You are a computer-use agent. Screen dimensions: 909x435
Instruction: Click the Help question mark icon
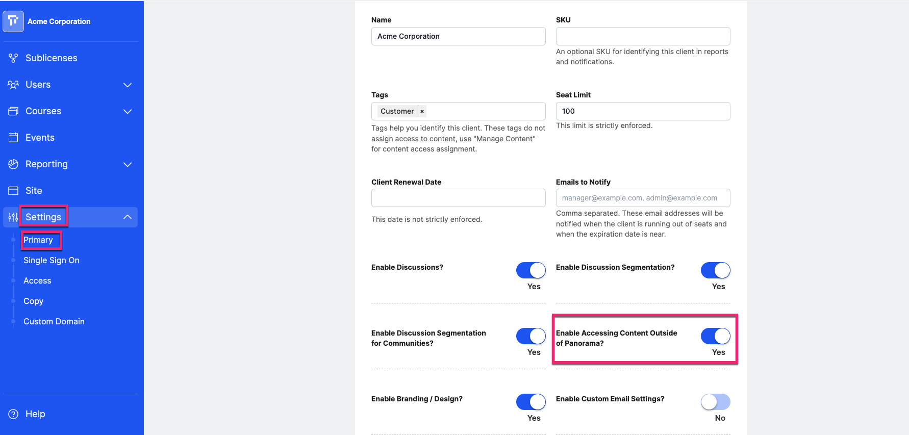(13, 414)
